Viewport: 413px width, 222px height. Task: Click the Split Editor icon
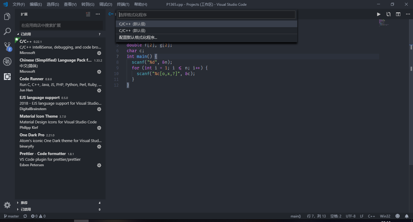tap(398, 14)
